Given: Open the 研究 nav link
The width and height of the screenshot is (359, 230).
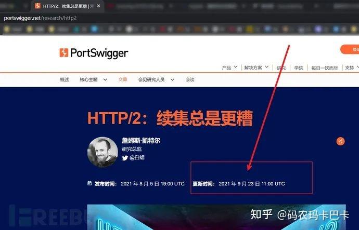Looking at the screenshot, I should point(281,68).
